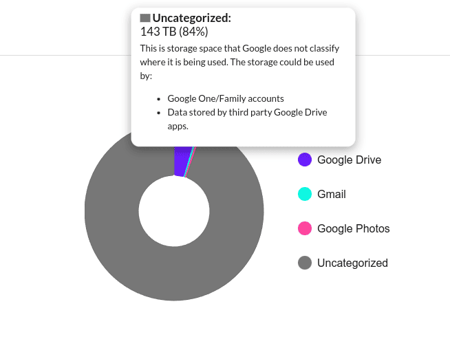Screen dimensions: 450x337
Task: Click the thin cyan Gmail slice
Action: coord(189,162)
